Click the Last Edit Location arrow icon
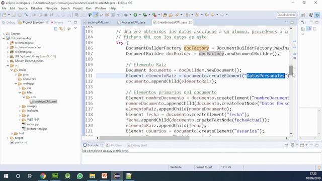The image size is (322, 181). [x=207, y=15]
